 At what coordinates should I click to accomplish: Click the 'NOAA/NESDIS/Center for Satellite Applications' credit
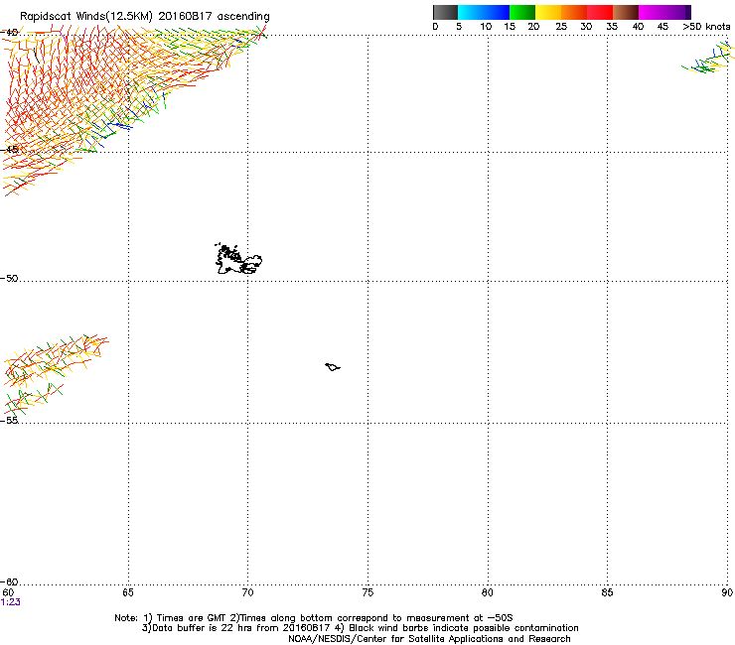(429, 639)
